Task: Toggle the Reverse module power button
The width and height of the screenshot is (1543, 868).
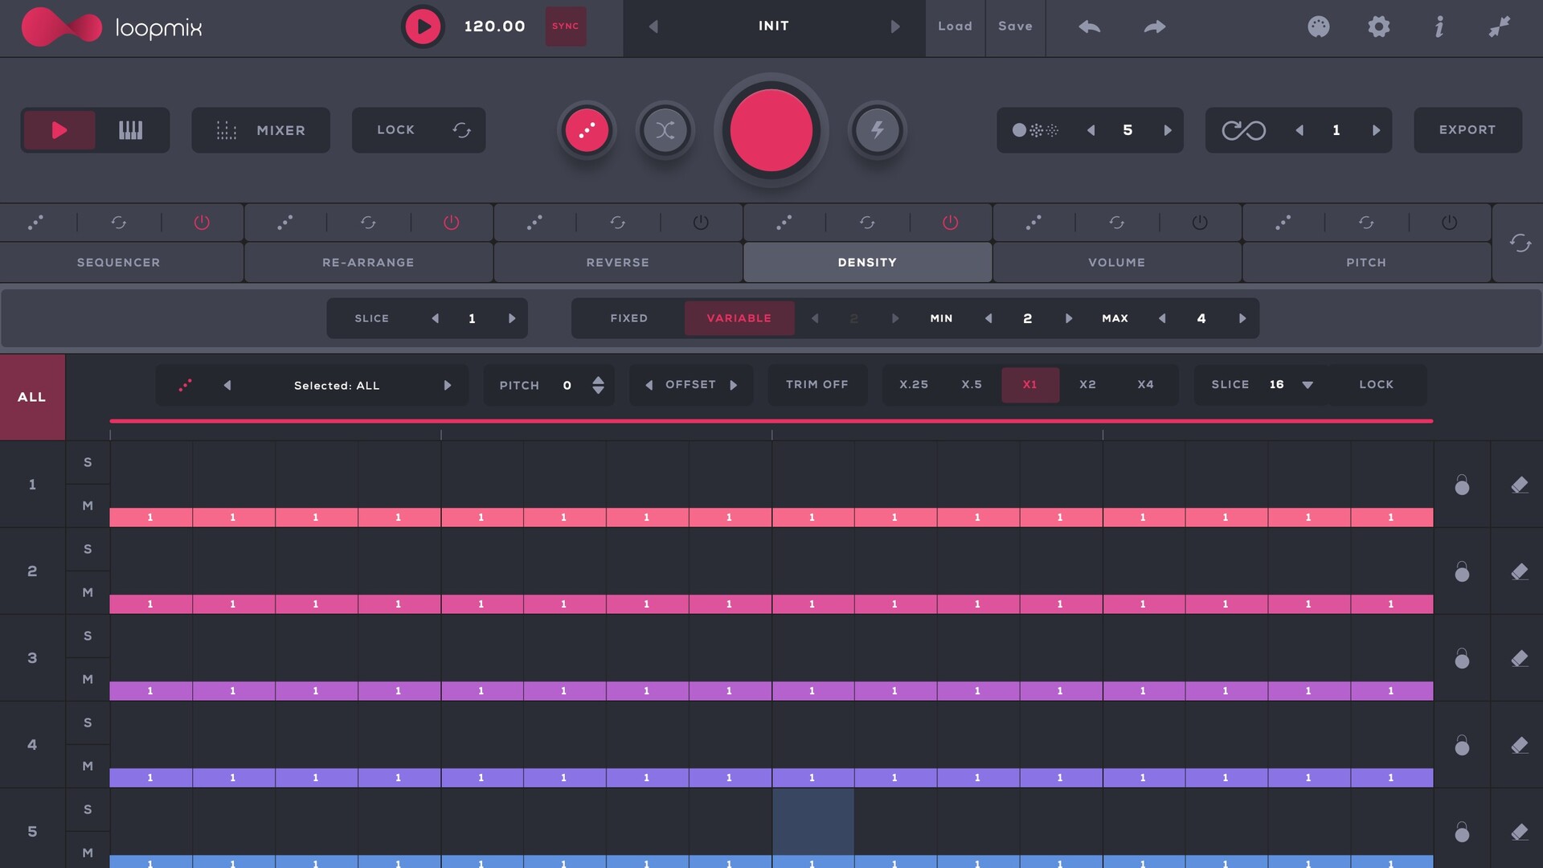Action: click(701, 223)
